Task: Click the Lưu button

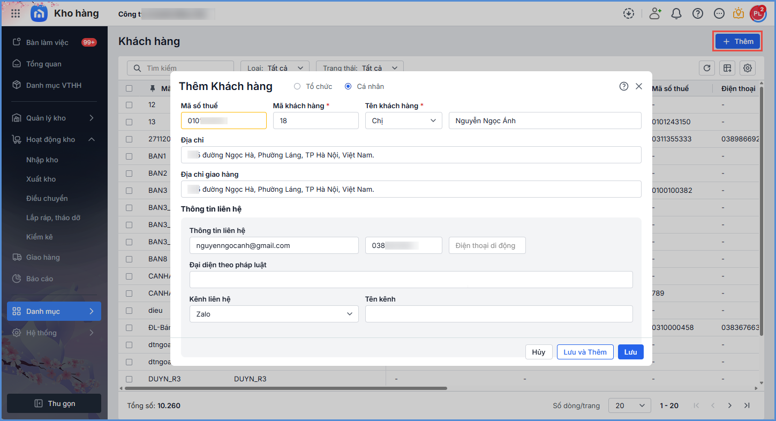Action: 630,352
